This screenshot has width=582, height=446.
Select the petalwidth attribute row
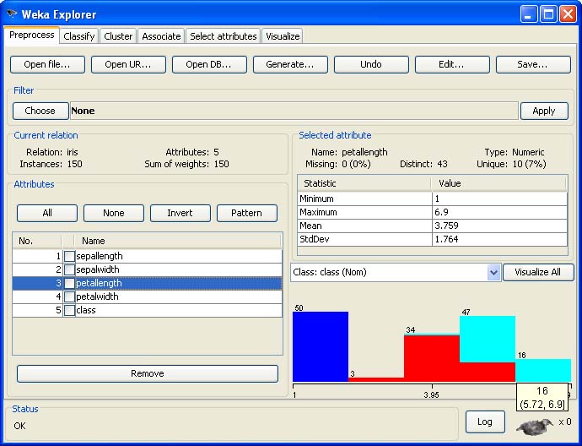click(148, 297)
